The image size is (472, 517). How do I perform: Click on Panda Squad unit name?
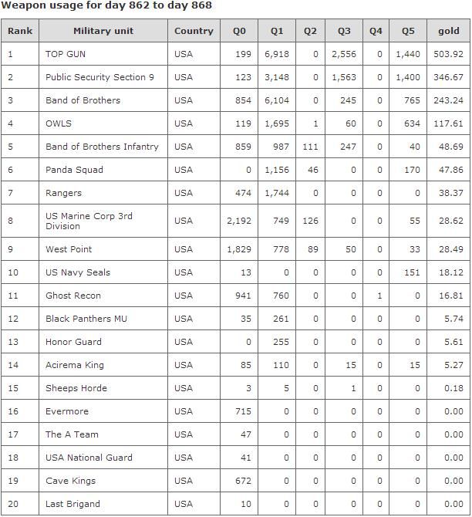click(74, 170)
